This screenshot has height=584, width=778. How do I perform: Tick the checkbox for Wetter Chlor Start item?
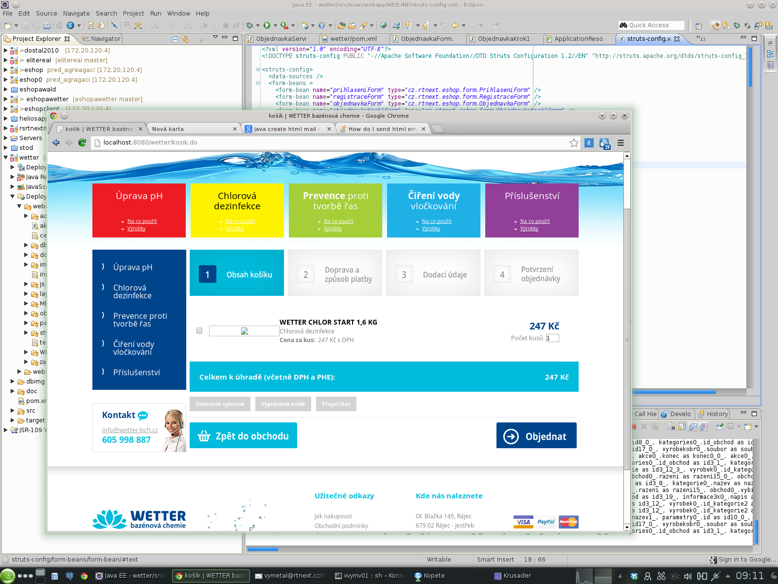[x=199, y=331]
